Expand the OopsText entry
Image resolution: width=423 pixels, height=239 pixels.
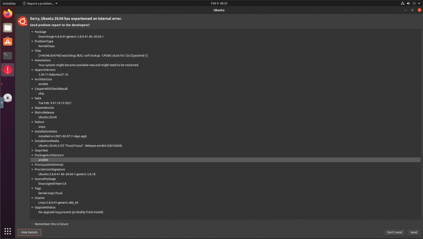tap(33, 150)
